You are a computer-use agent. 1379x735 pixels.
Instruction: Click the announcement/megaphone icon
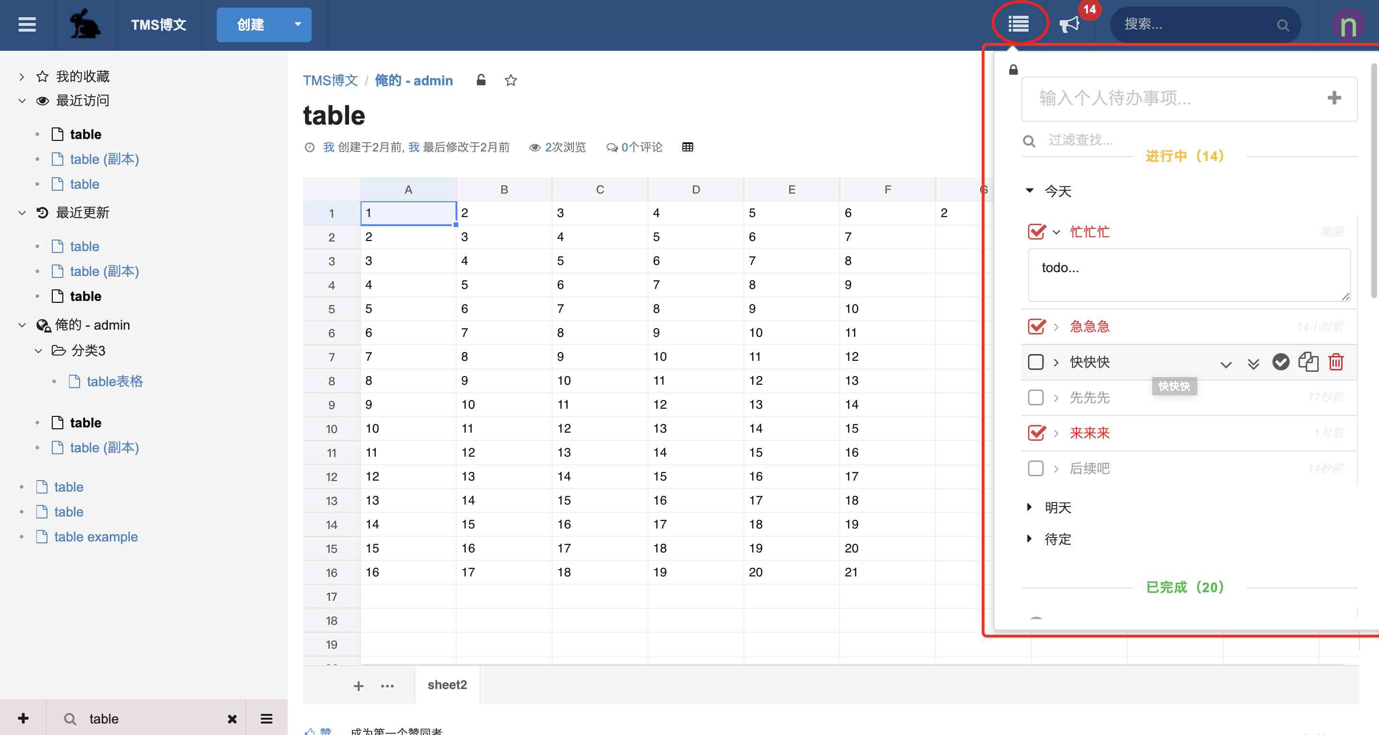tap(1069, 24)
